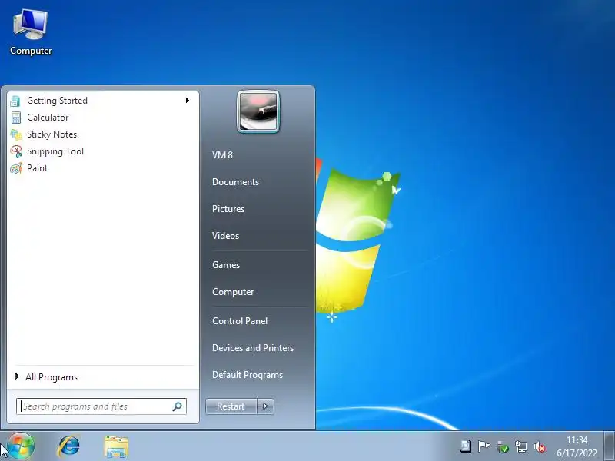Open Documents from the Start menu
The image size is (615, 461).
235,182
